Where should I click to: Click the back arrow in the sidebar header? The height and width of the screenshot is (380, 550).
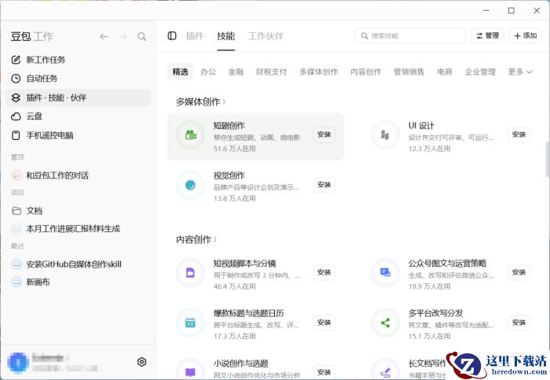104,36
